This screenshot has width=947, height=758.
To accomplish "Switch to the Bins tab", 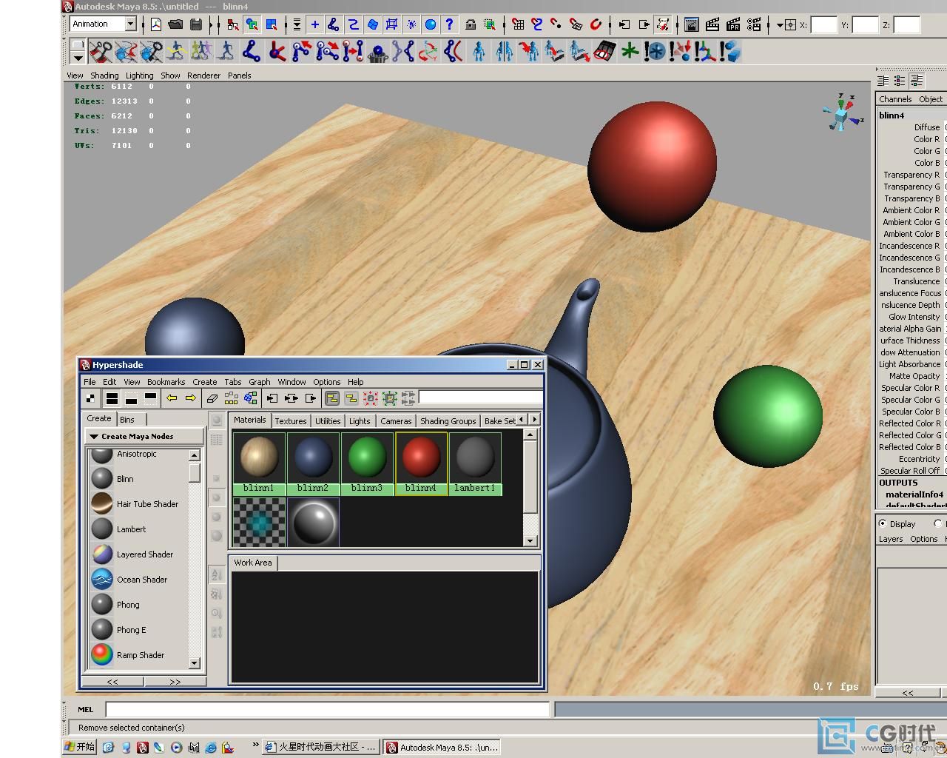I will pos(127,419).
